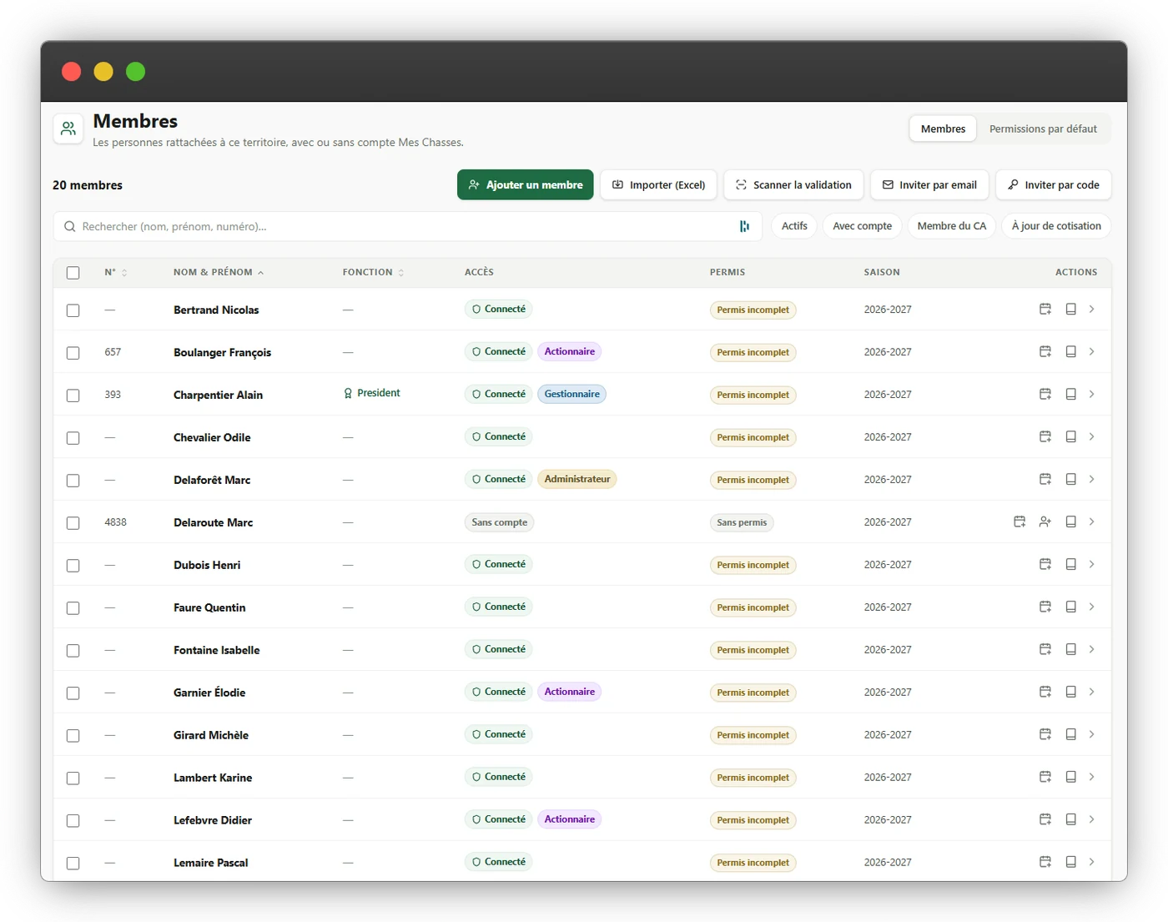Screen dimensions: 1168x922
Task: Sort the table by N° column
Action: point(116,273)
